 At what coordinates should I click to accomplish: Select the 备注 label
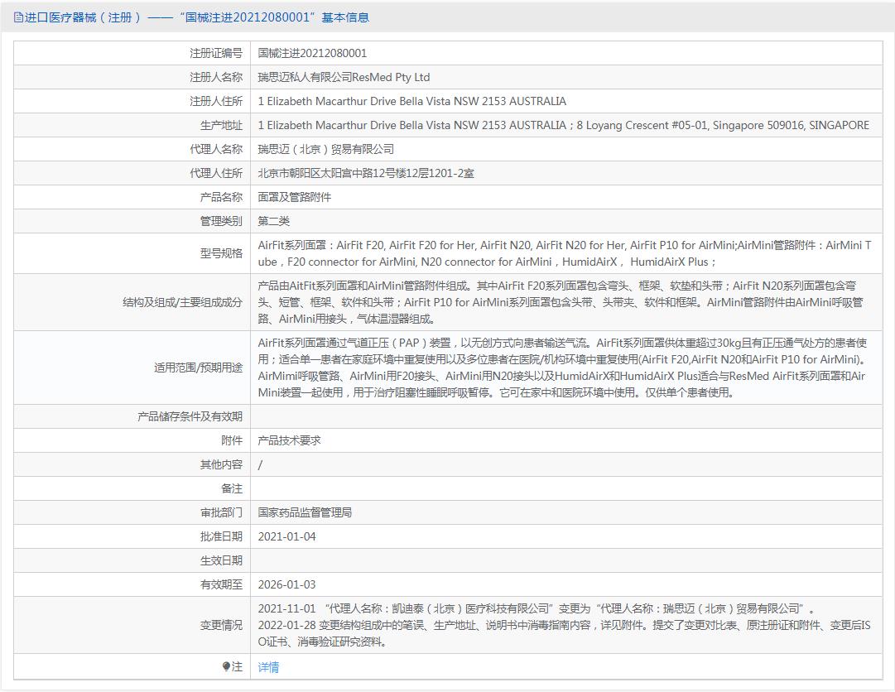[x=232, y=488]
